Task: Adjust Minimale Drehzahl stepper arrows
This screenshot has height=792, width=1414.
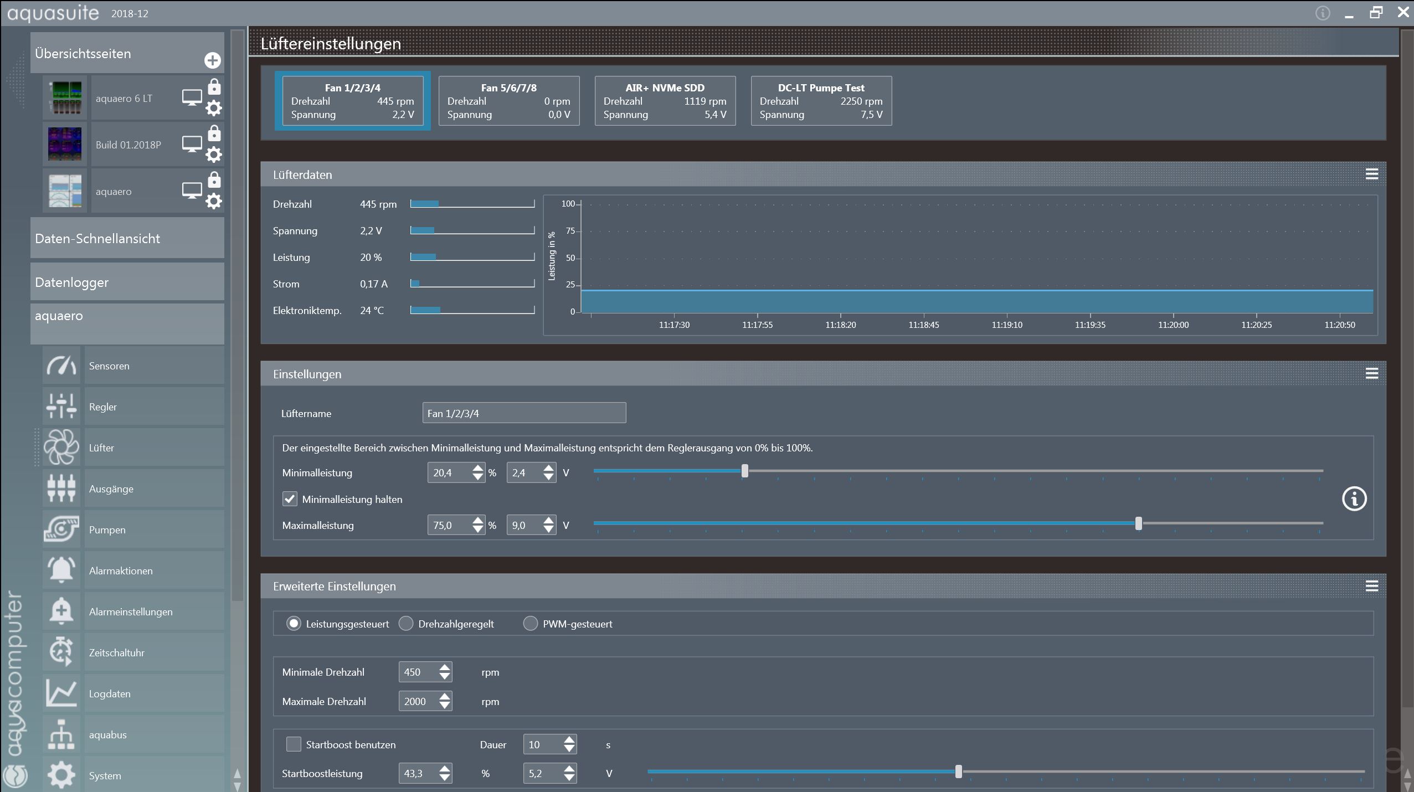Action: pos(445,672)
